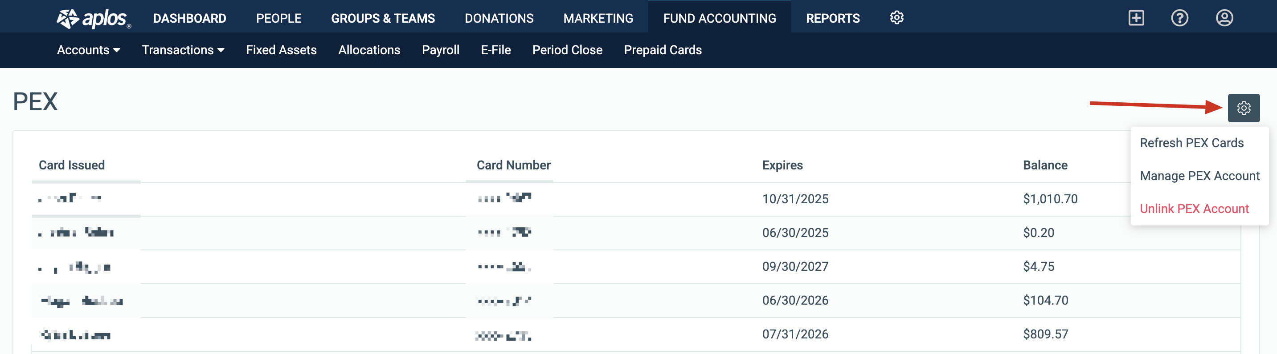Open Fixed Assets page

click(x=281, y=50)
